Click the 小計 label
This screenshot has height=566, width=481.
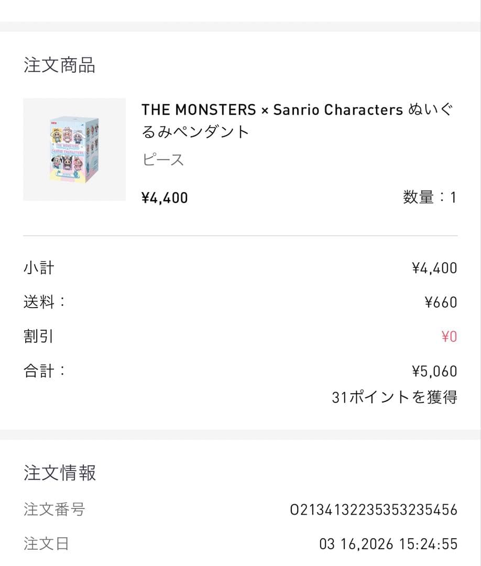[39, 268]
